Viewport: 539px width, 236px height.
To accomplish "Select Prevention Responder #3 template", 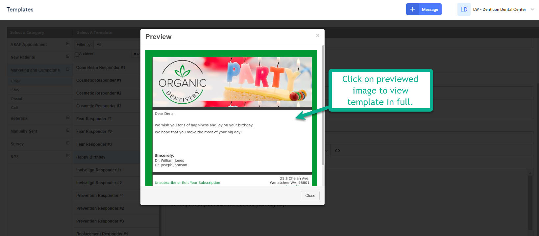I will coord(100,221).
